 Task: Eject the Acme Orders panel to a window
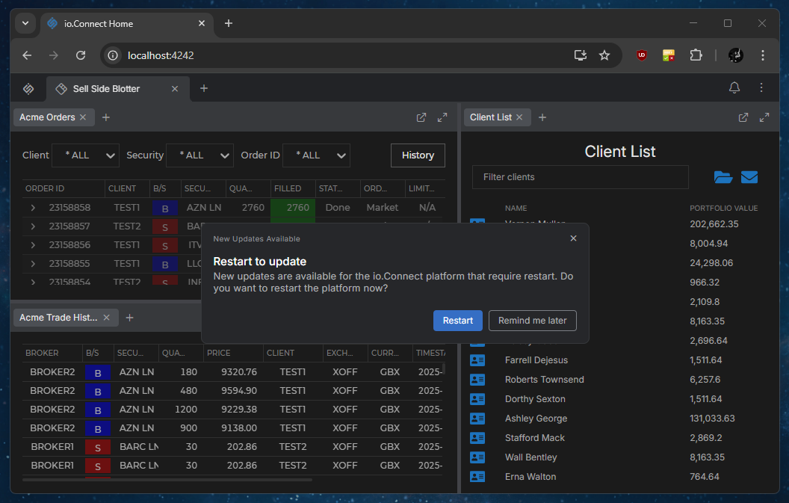click(421, 117)
